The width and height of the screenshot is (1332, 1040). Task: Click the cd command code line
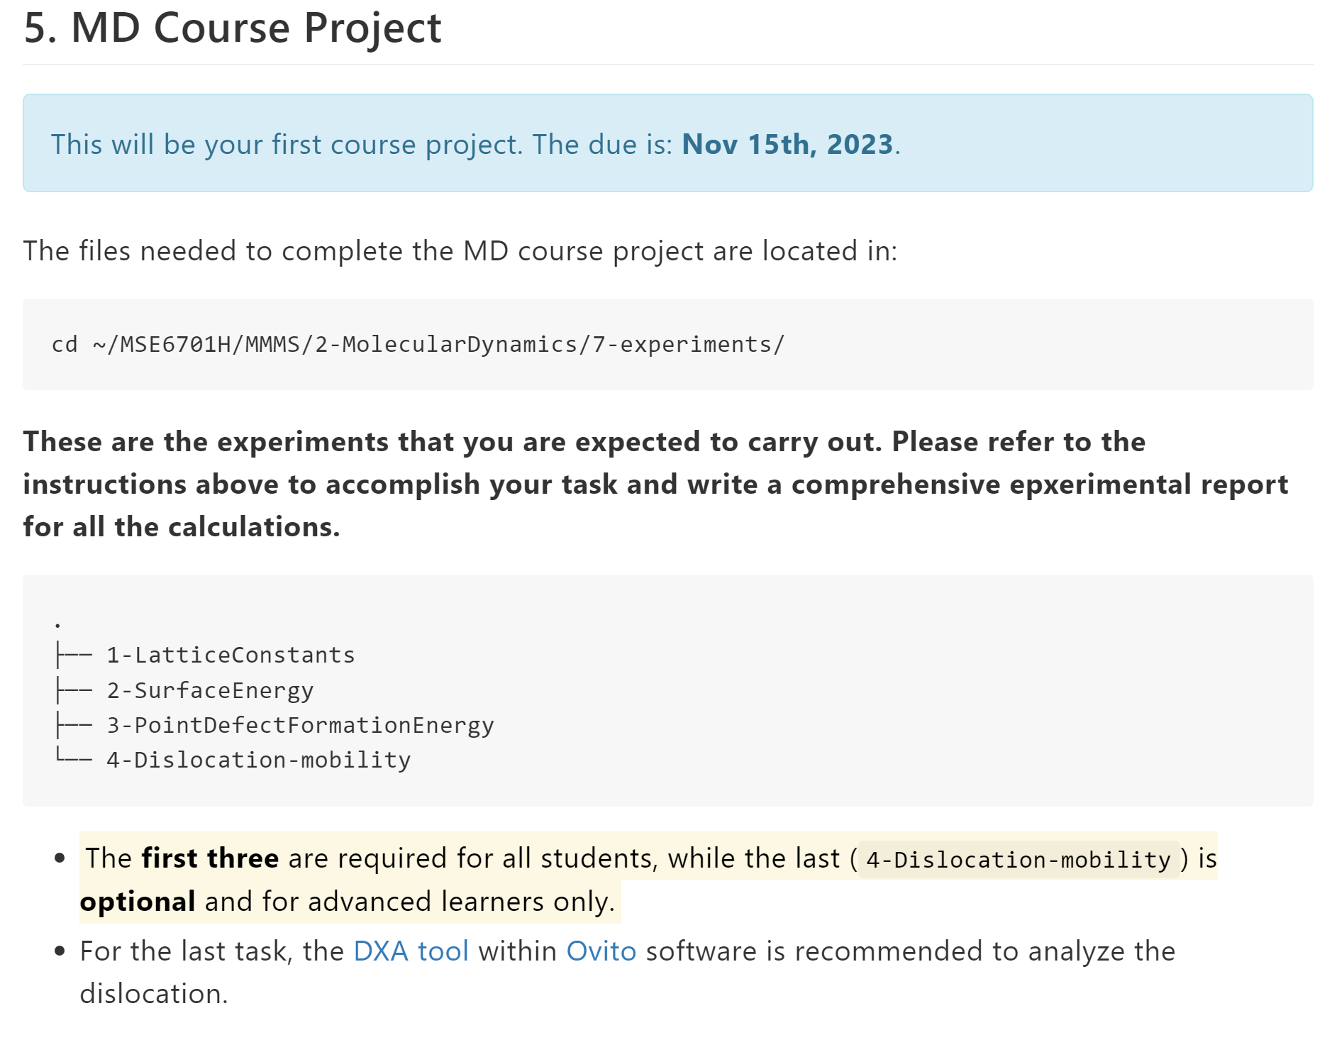(x=418, y=344)
